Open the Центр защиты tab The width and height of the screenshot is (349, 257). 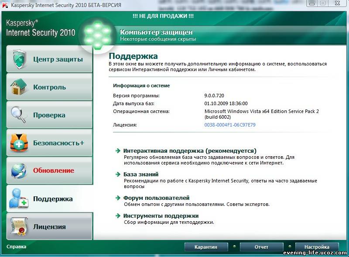(49, 59)
